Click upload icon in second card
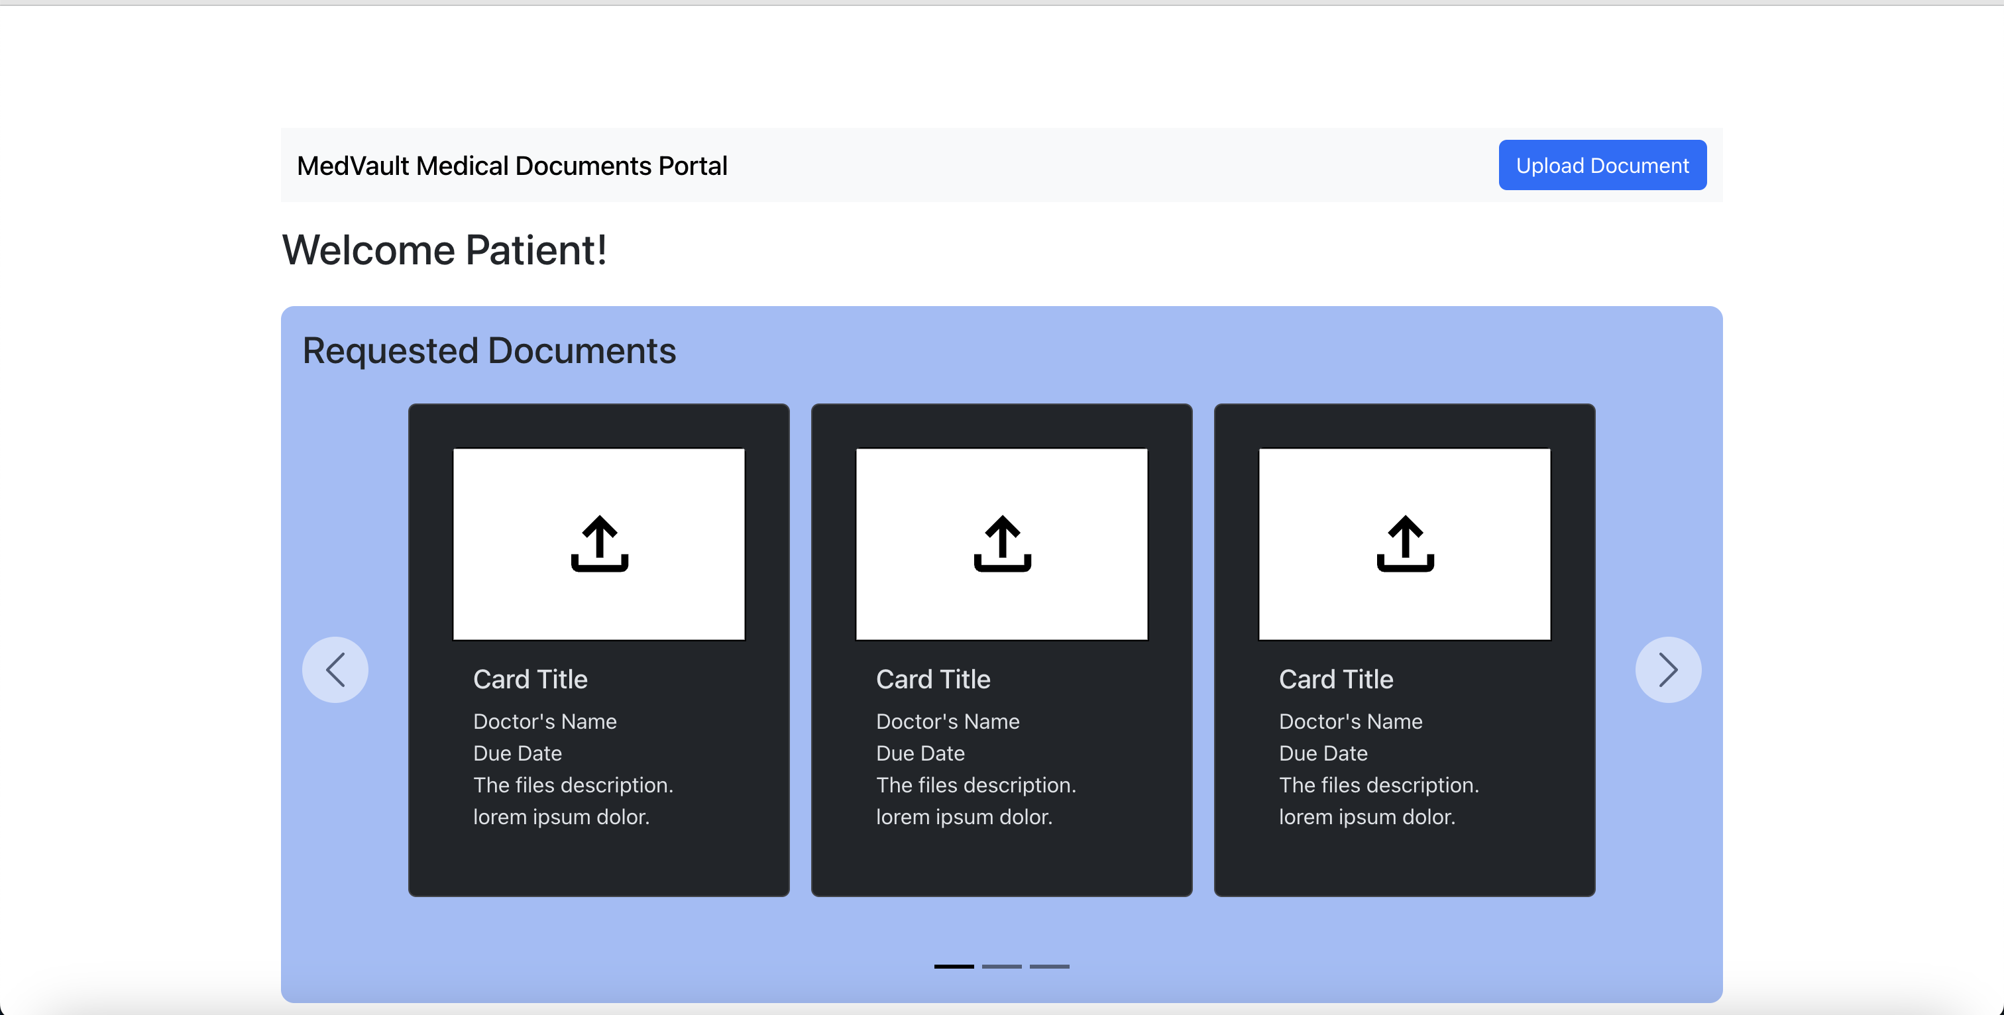The width and height of the screenshot is (2004, 1015). click(x=1002, y=544)
